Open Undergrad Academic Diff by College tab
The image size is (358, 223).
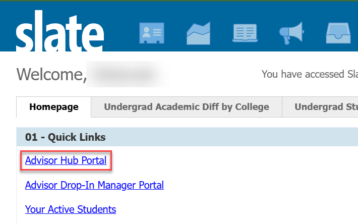[x=186, y=107]
